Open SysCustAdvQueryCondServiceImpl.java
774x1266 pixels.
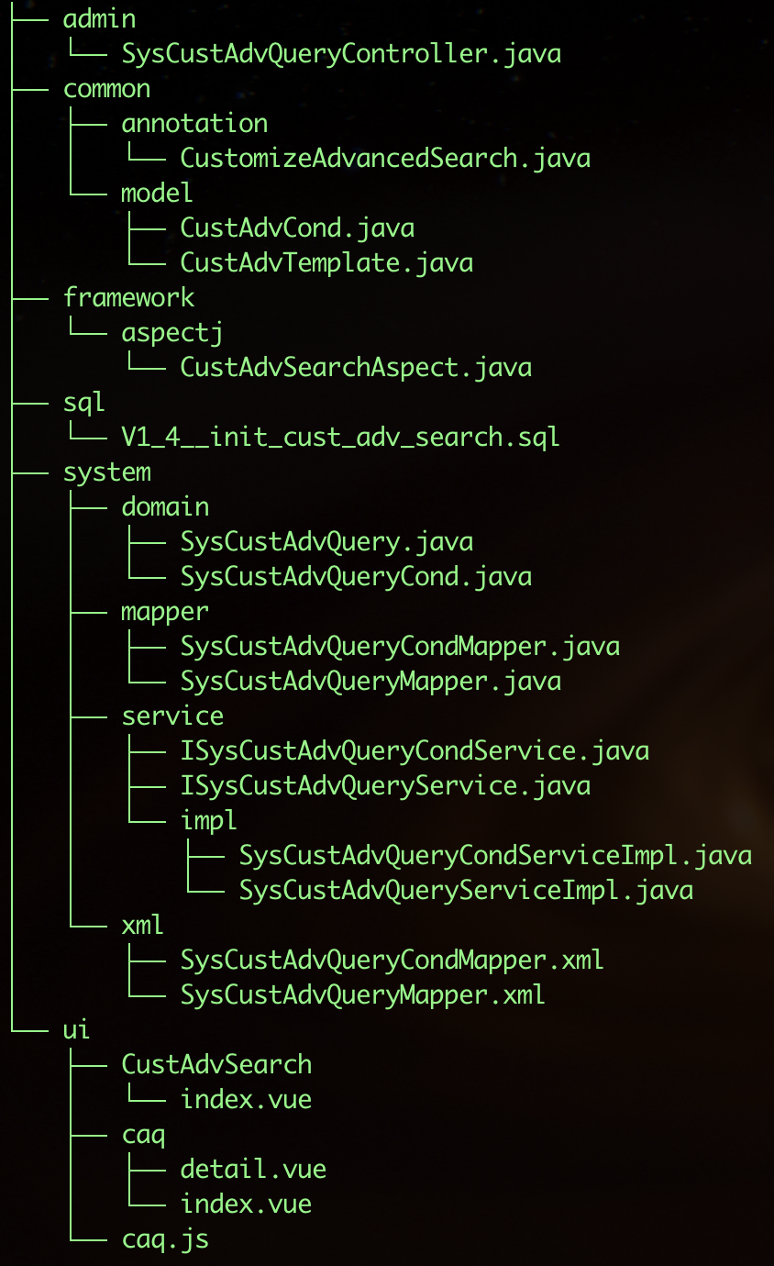tap(494, 856)
